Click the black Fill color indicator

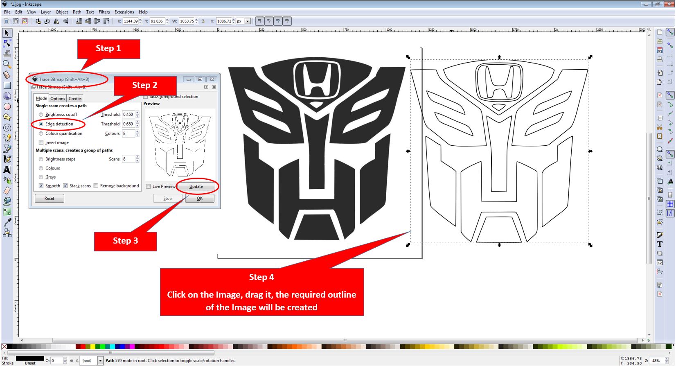[29, 358]
